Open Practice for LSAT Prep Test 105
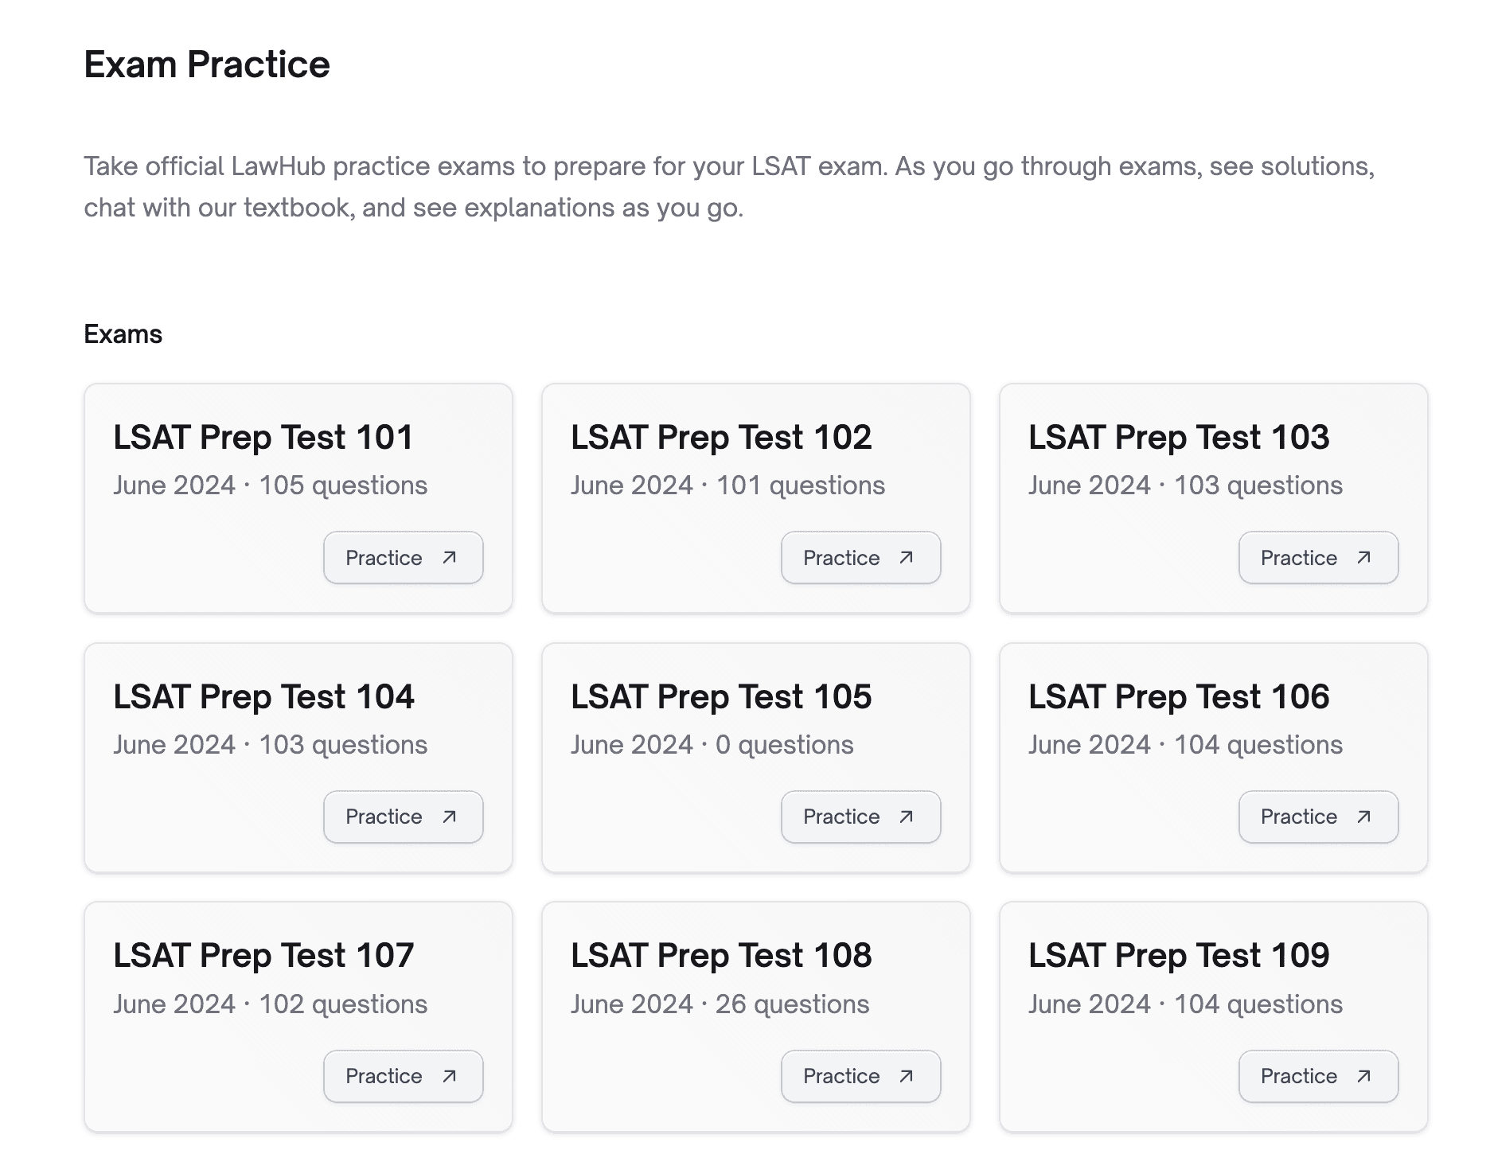1490x1154 pixels. pyautogui.click(x=860, y=817)
